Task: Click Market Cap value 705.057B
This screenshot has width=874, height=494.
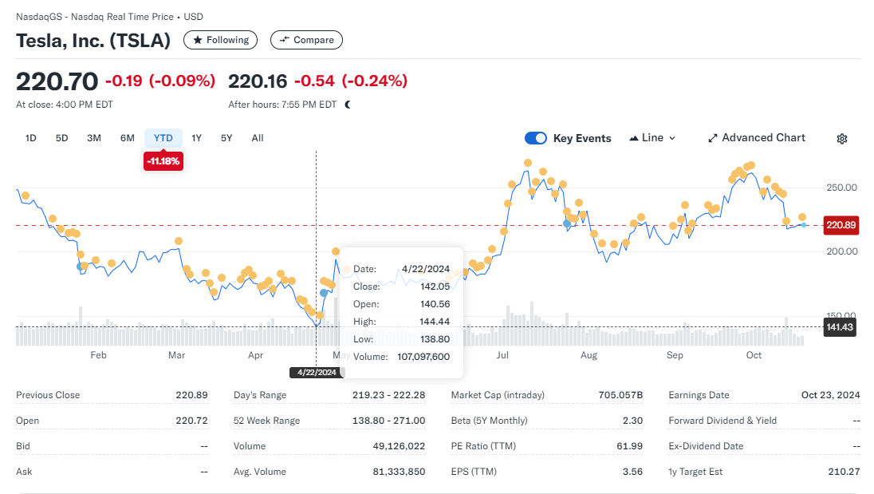Action: (620, 395)
